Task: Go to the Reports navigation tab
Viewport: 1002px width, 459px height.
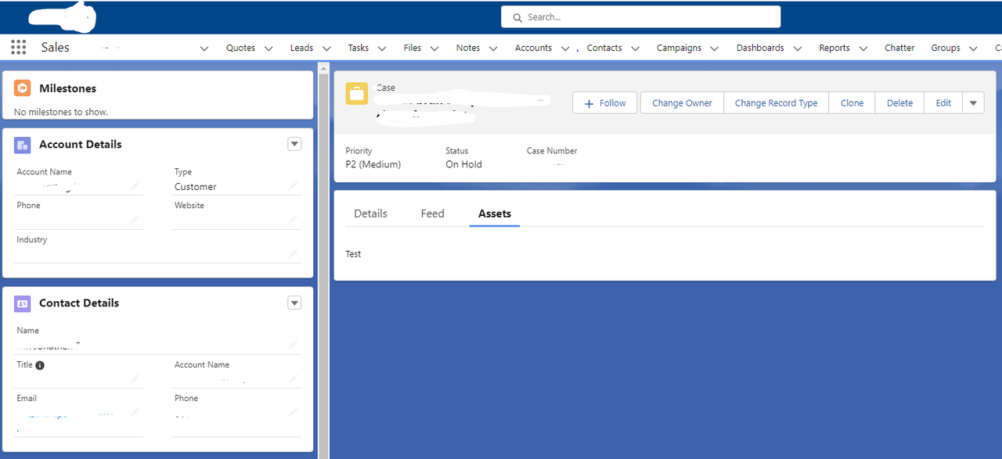Action: (x=834, y=48)
